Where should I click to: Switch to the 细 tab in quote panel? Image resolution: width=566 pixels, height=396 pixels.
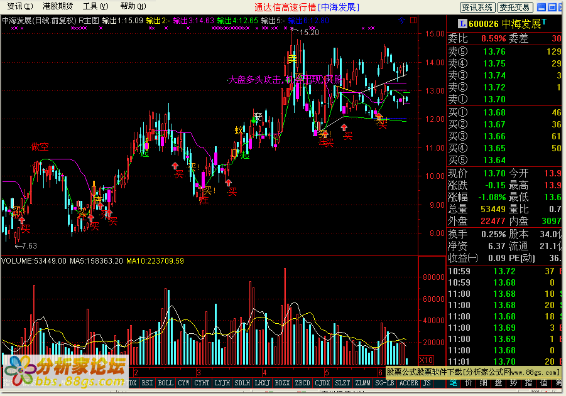[483, 383]
